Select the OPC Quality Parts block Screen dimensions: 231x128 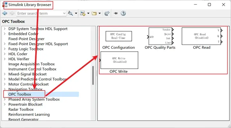click(161, 36)
